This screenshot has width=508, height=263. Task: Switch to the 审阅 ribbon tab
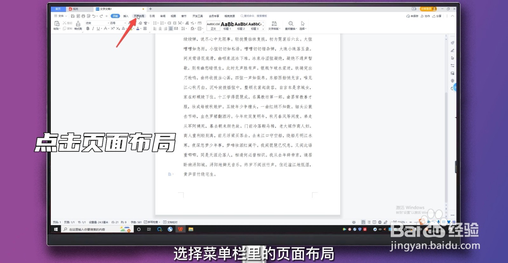click(163, 16)
